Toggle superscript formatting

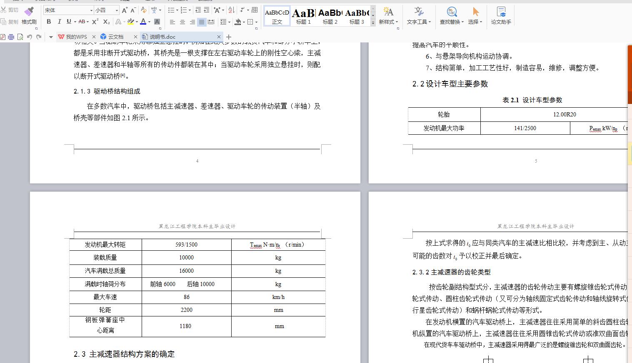coord(95,22)
